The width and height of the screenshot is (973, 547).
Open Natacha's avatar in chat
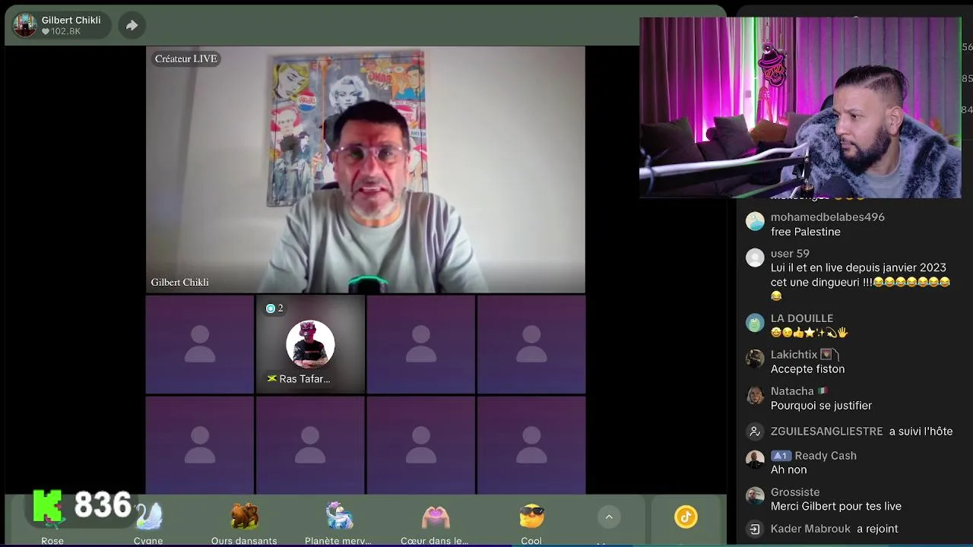coord(755,395)
